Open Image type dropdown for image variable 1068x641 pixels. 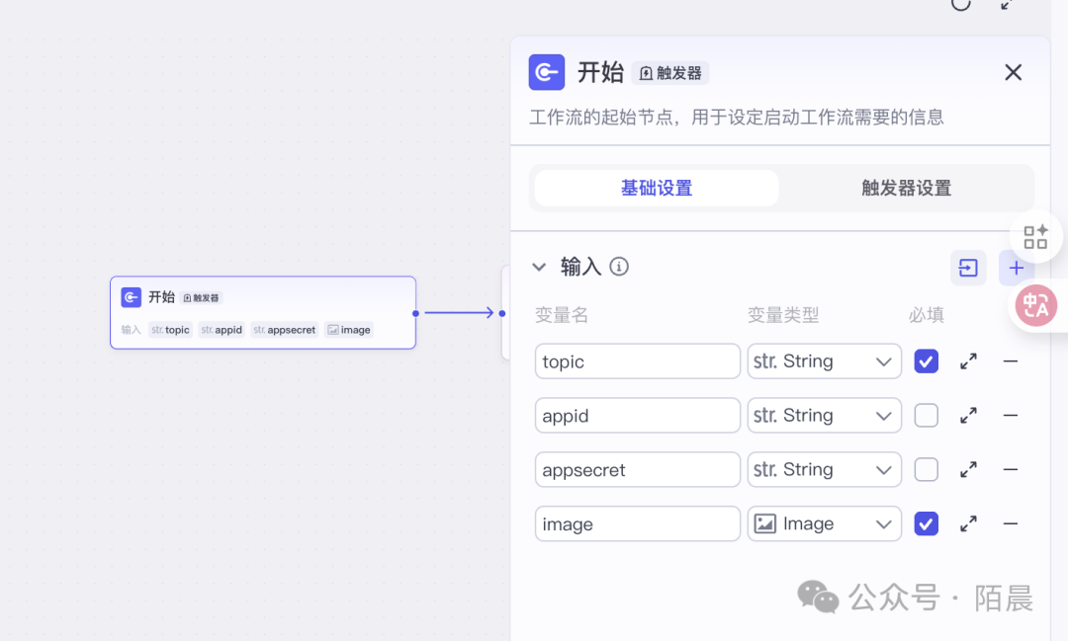824,523
